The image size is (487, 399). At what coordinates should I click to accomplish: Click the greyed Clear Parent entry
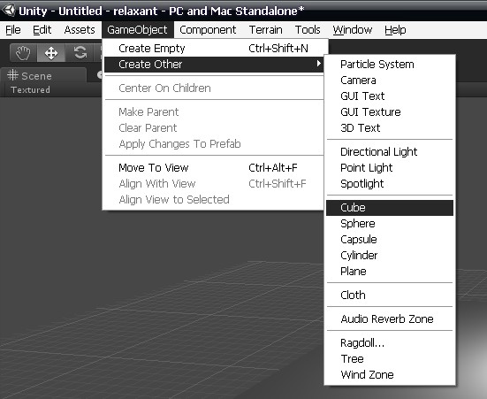point(214,128)
